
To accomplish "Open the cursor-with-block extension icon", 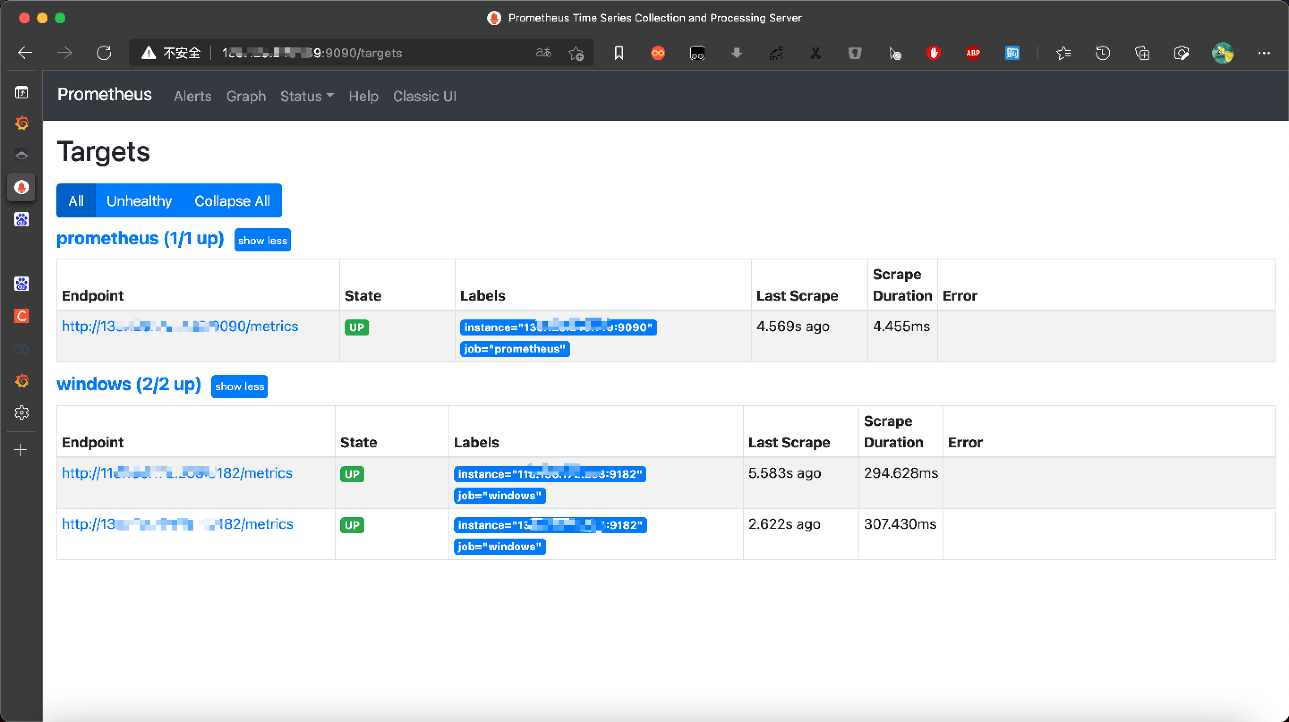I will click(x=895, y=53).
